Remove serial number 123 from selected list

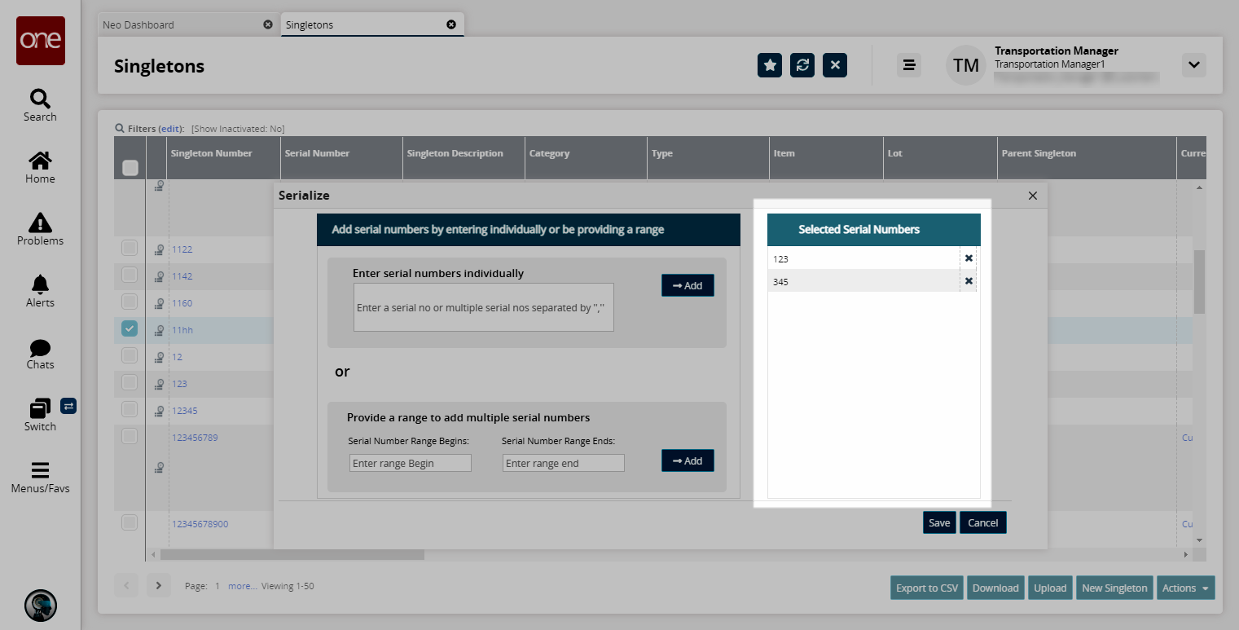(x=969, y=258)
